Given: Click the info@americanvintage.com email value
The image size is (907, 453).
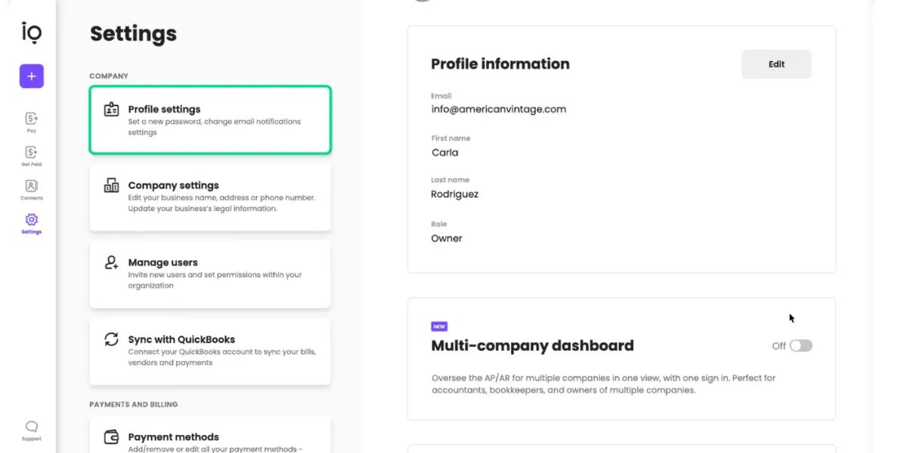Looking at the screenshot, I should coord(498,109).
